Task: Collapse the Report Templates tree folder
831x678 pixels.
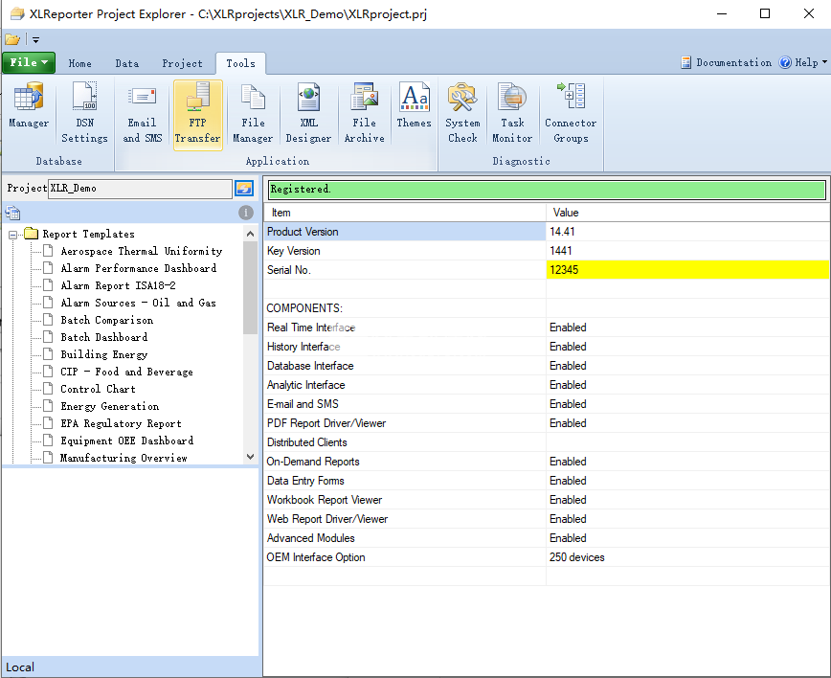Action: (x=13, y=235)
